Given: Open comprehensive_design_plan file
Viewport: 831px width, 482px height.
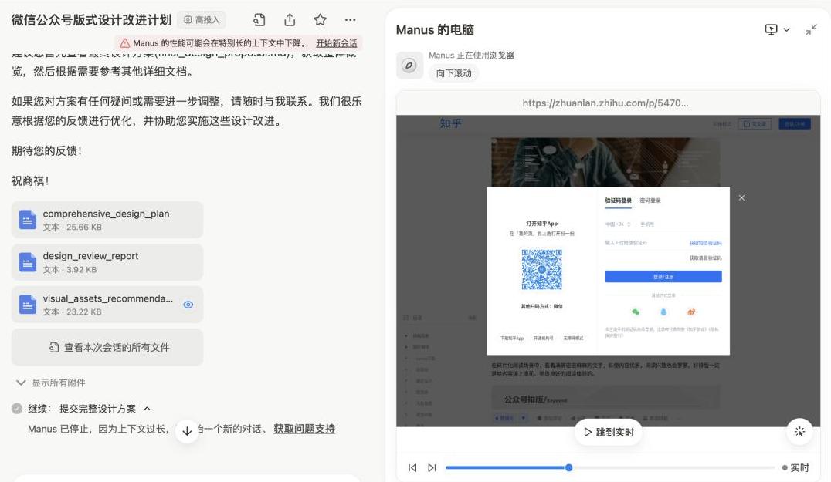Looking at the screenshot, I should coord(107,220).
